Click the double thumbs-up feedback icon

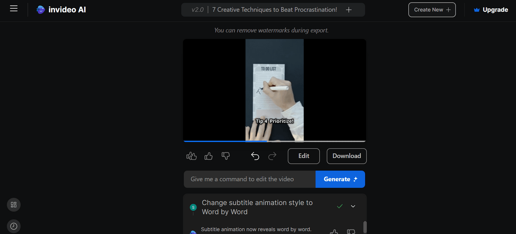click(191, 156)
